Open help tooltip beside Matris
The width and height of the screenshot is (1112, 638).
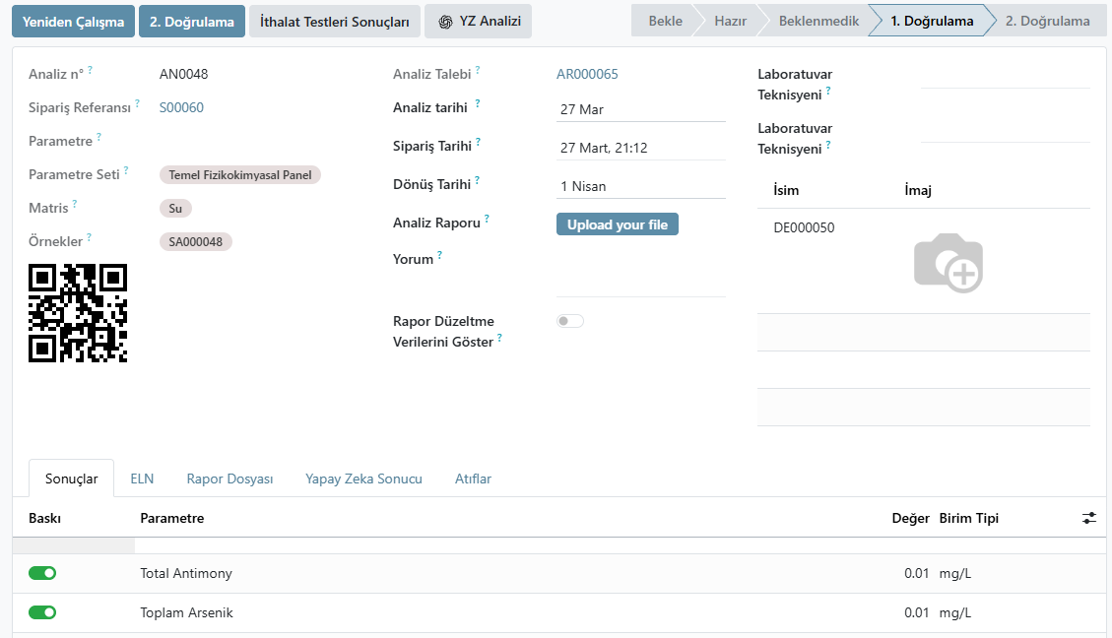point(75,204)
